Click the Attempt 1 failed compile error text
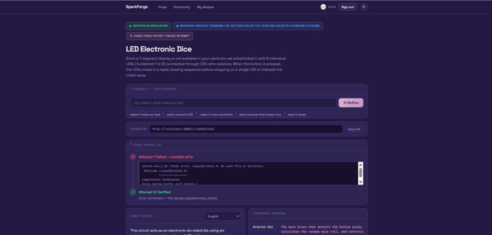This screenshot has width=492, height=235. (x=166, y=157)
